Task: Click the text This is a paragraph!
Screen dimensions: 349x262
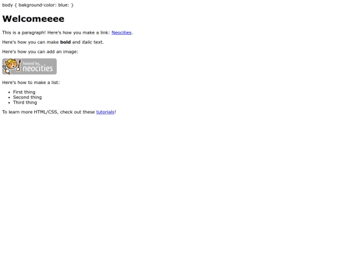Action: 24,32
